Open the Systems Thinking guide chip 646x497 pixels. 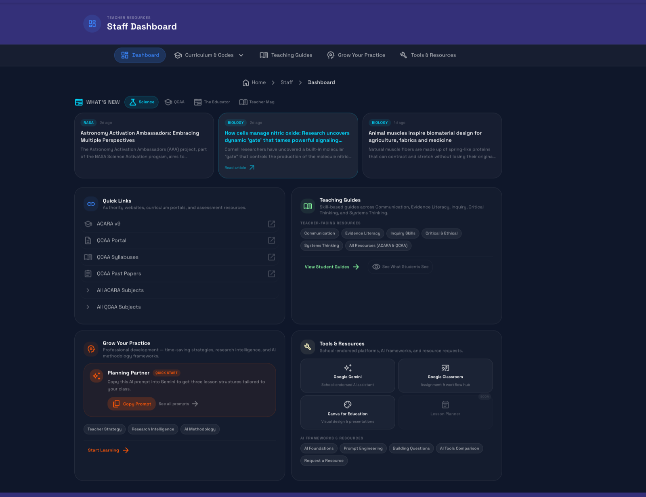click(x=321, y=245)
